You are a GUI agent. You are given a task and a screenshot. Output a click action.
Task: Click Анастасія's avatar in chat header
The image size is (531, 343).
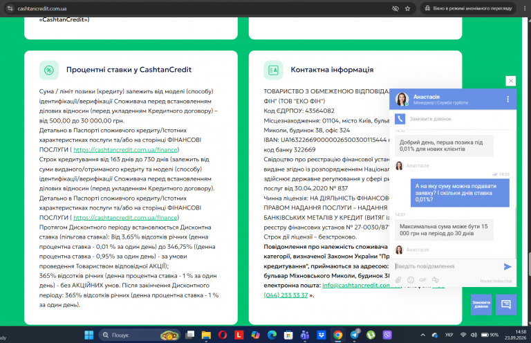click(x=402, y=99)
